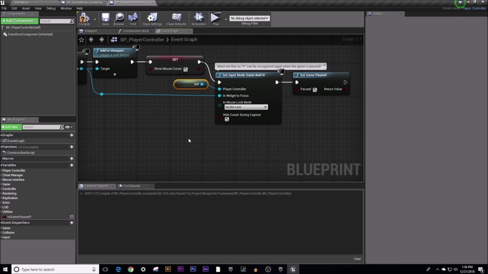Open the Compiler Results tab
The height and width of the screenshot is (274, 488).
(96, 186)
